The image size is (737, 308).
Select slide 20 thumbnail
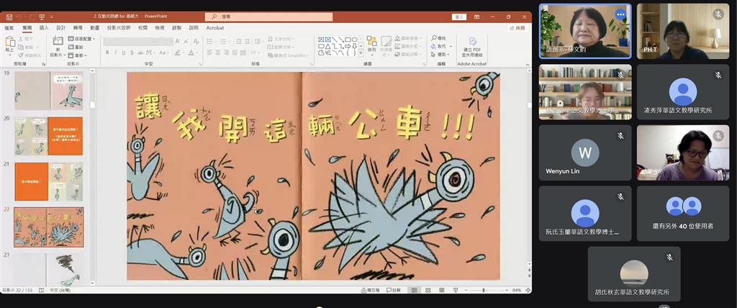[49, 136]
